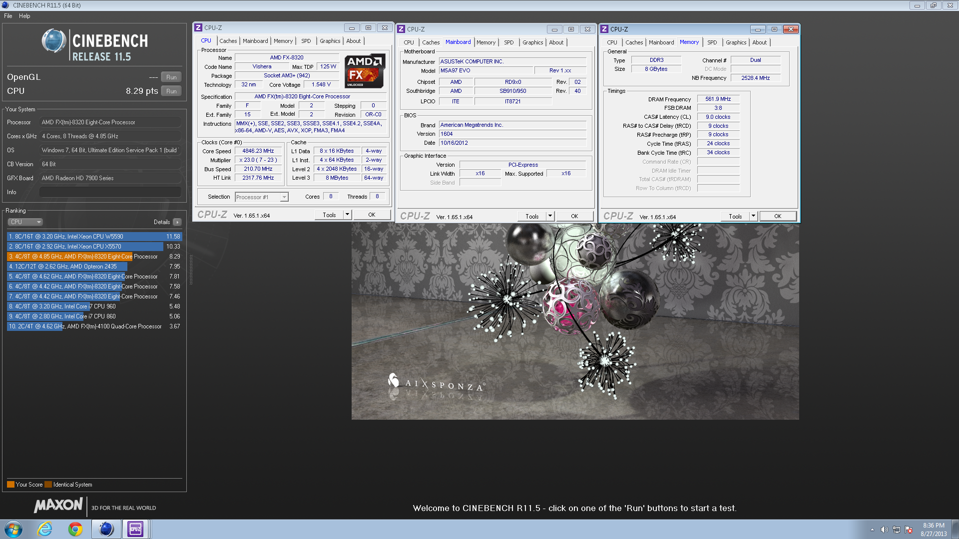
Task: Select FX-4100 Quad-Core ranking row
Action: (x=94, y=326)
